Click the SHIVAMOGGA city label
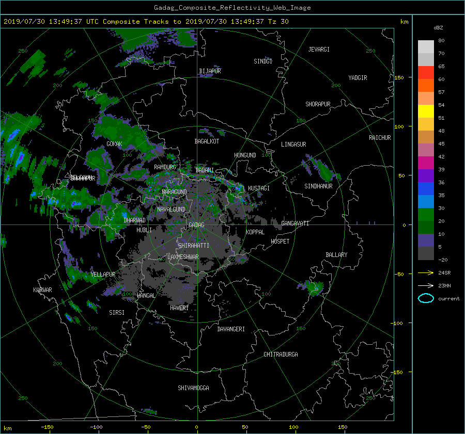The width and height of the screenshot is (465, 434). click(193, 388)
